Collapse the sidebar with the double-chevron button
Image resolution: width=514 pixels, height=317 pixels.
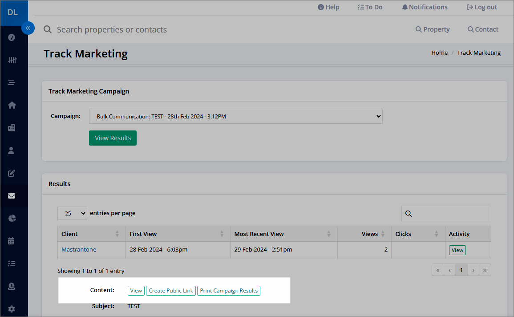[28, 28]
